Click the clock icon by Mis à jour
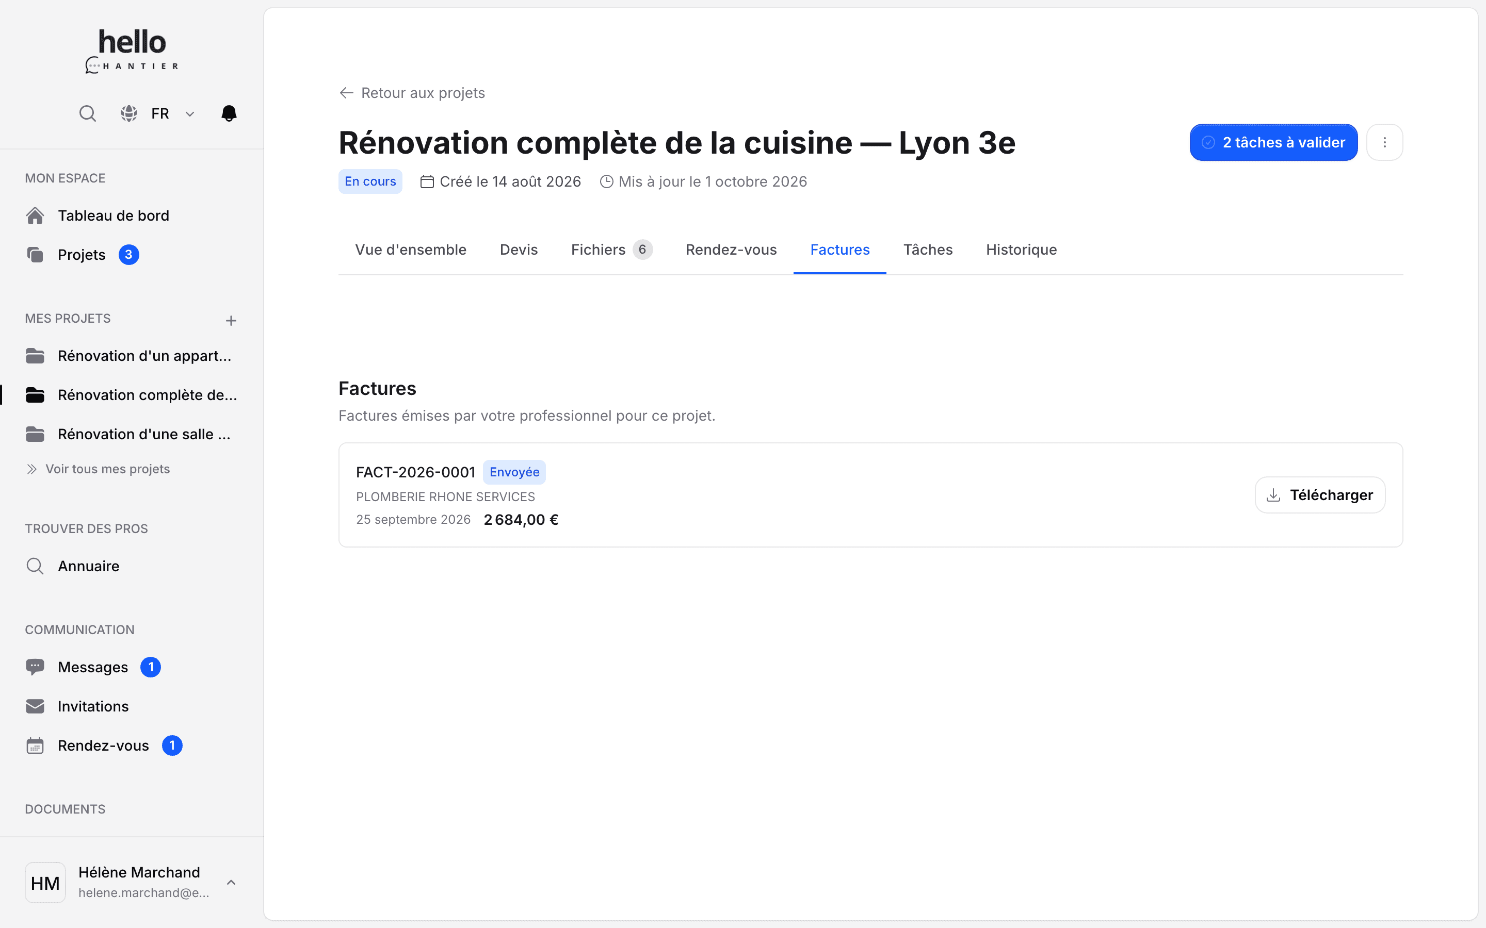 click(x=606, y=181)
